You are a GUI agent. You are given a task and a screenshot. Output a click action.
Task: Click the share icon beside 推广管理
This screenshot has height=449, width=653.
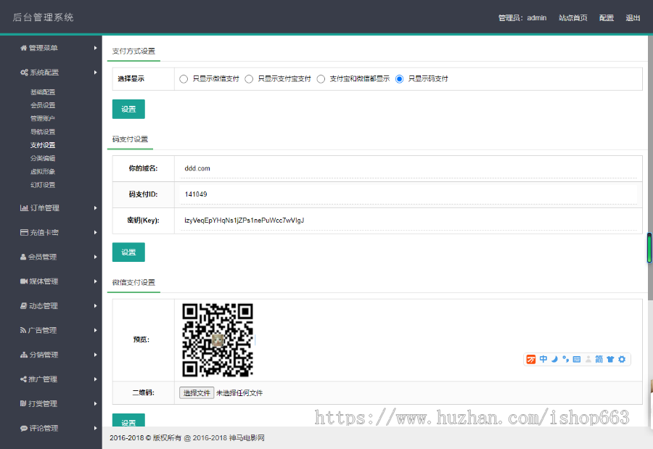(x=23, y=379)
